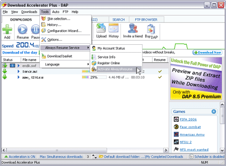Expand Always Resume Service submenu
This screenshot has height=166, width=226.
pyautogui.click(x=66, y=48)
